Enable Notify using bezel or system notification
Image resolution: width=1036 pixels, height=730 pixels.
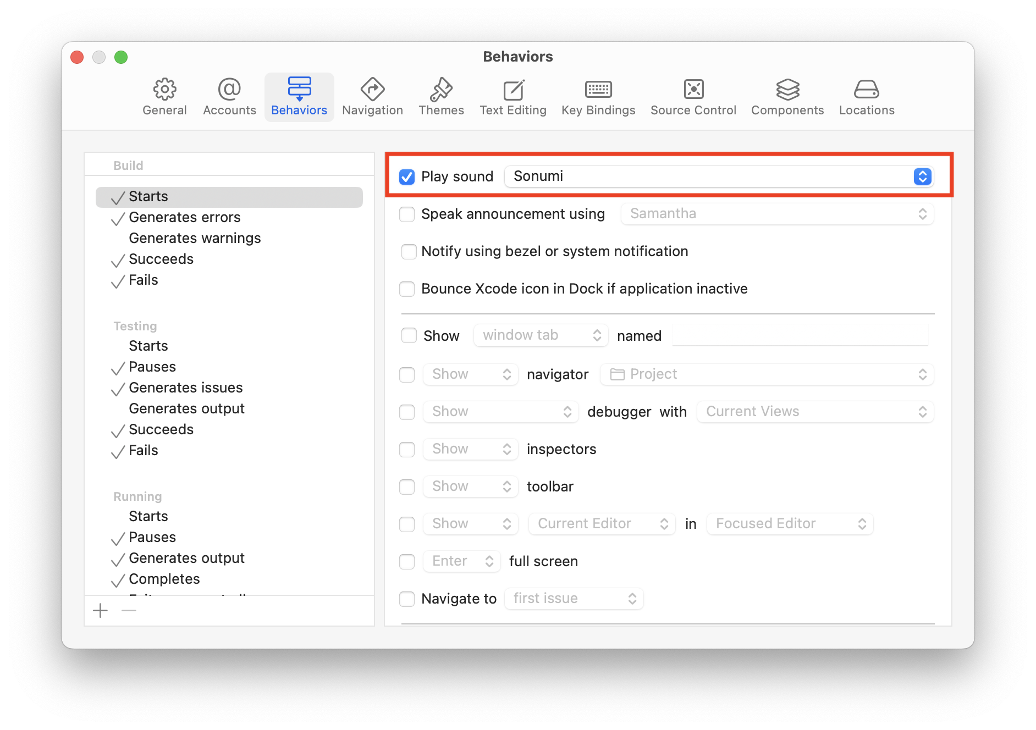point(409,251)
